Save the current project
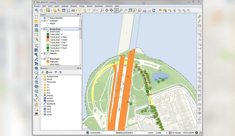Image resolution: width=235 pixels, height=136 pixels. (36, 26)
